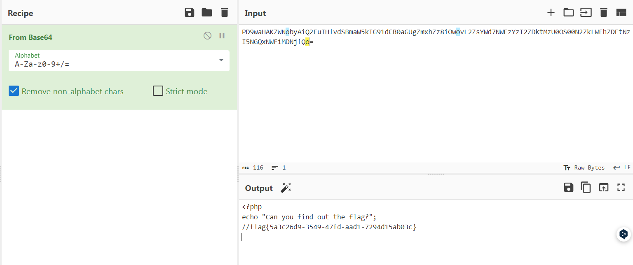Click the Magic wand output suggestion
Image resolution: width=633 pixels, height=265 pixels.
[x=286, y=188]
